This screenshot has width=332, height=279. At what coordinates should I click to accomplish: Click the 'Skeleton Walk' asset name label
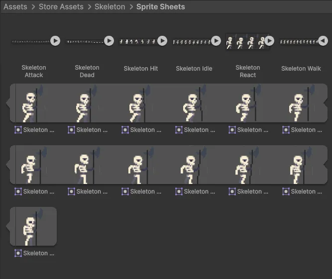(301, 69)
